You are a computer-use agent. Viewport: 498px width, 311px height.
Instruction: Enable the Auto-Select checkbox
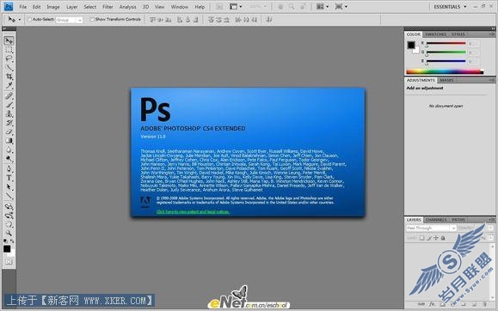point(29,20)
